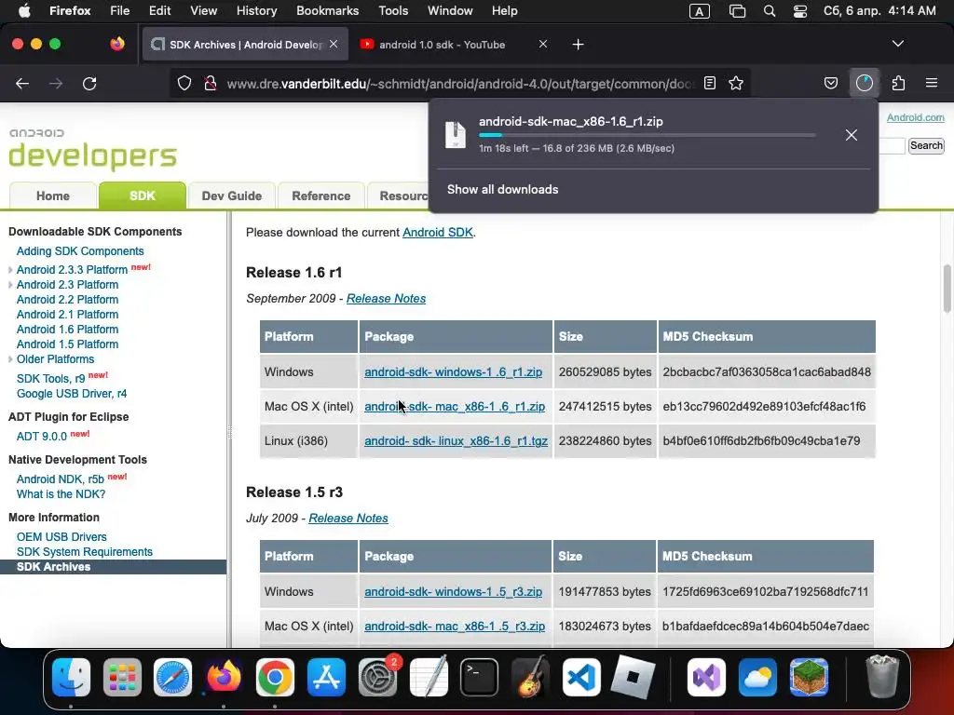
Task: Open App Store from the Dock
Action: (x=326, y=677)
